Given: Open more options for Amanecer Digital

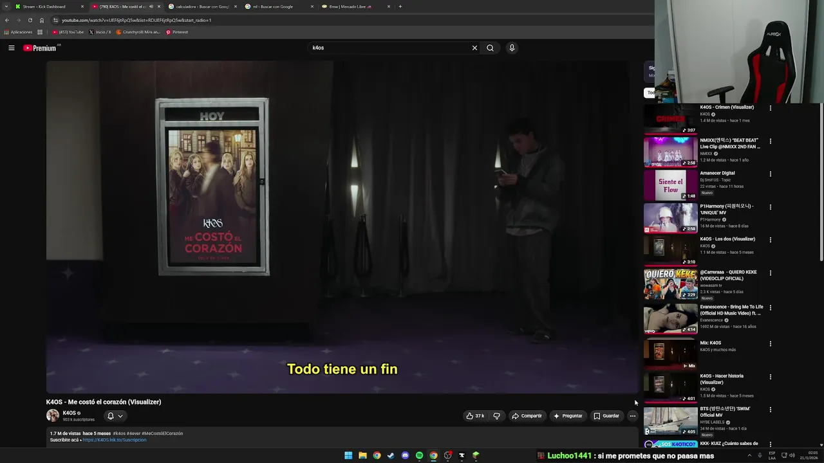Looking at the screenshot, I should pos(770,174).
